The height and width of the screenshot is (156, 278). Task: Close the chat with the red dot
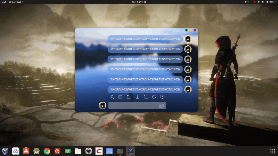point(195,30)
